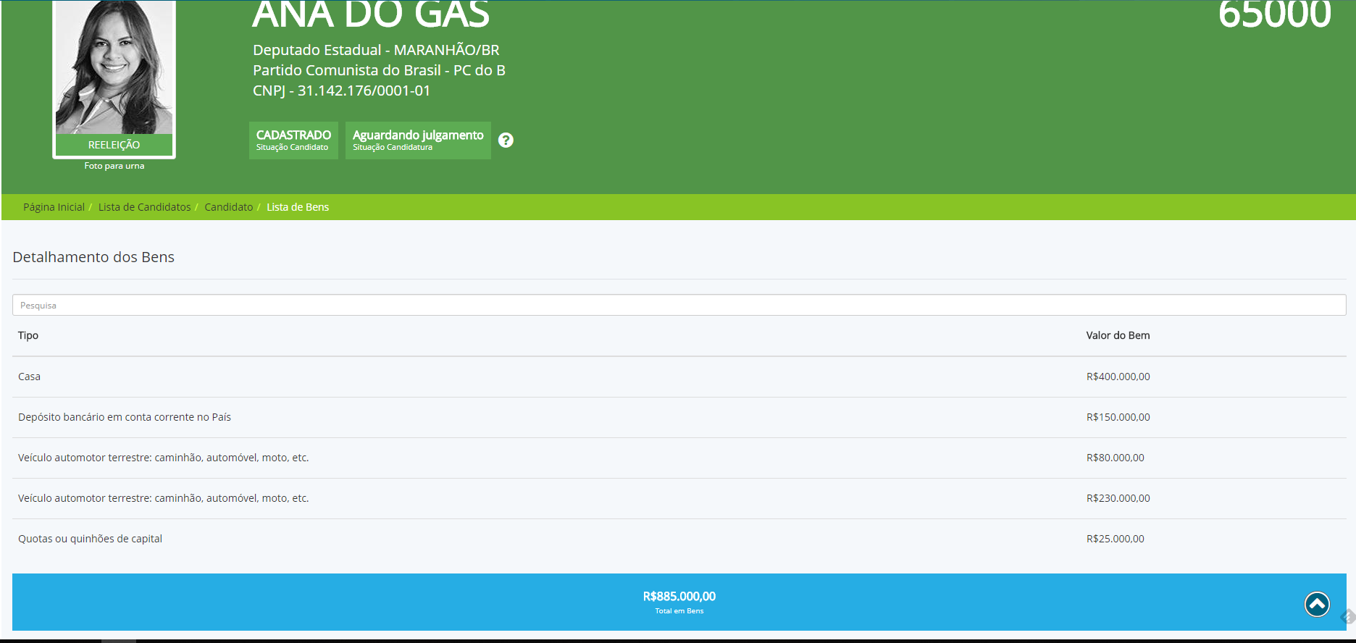Click the scroll-to-top arrow icon
This screenshot has width=1356, height=643.
pyautogui.click(x=1317, y=604)
